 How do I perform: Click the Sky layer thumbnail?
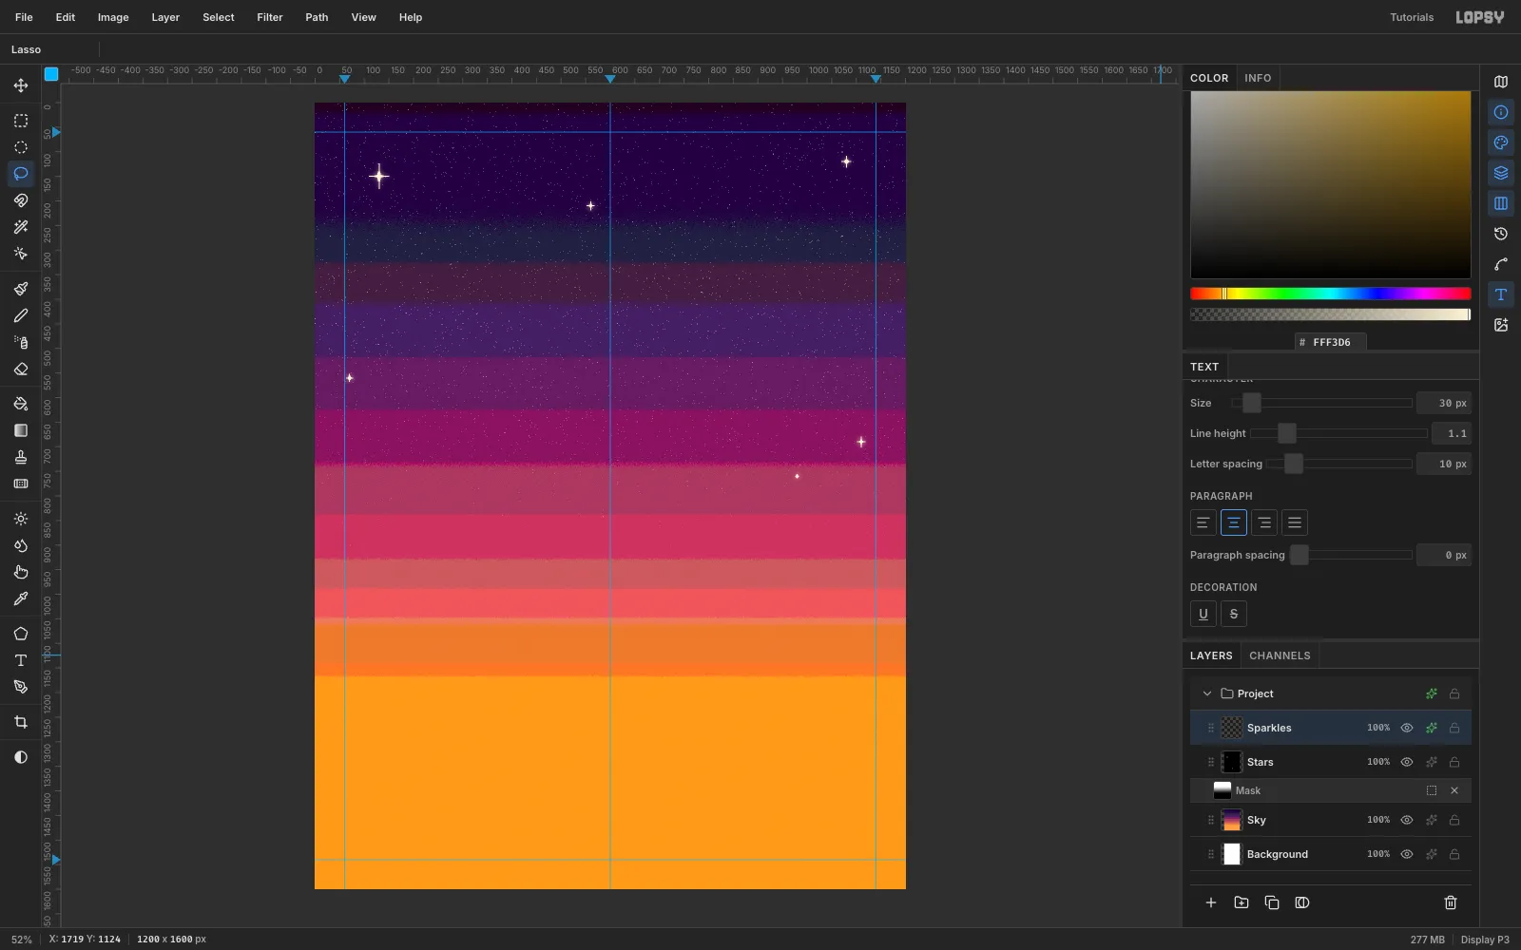pyautogui.click(x=1232, y=820)
